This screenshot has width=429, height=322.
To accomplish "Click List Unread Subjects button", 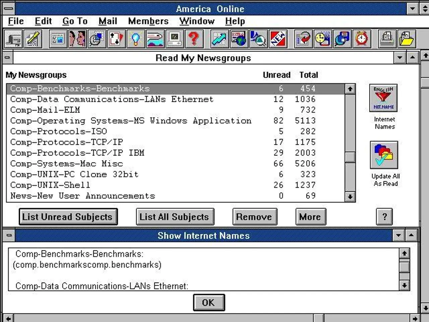I will pos(68,217).
